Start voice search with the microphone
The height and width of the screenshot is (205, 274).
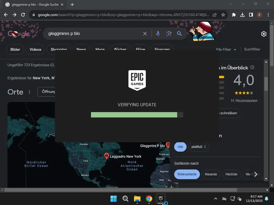point(158,34)
